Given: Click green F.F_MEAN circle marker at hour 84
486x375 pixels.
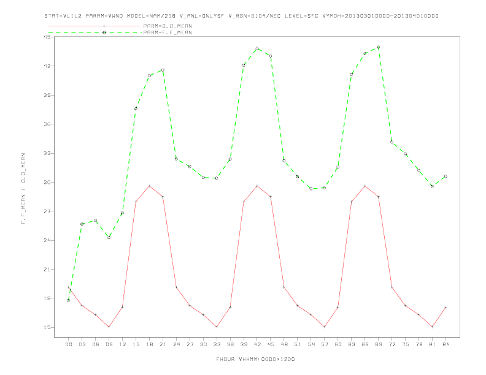Looking at the screenshot, I should (x=445, y=176).
